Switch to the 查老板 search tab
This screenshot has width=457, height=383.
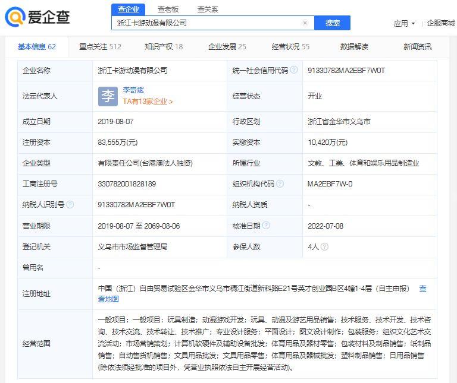click(x=168, y=10)
